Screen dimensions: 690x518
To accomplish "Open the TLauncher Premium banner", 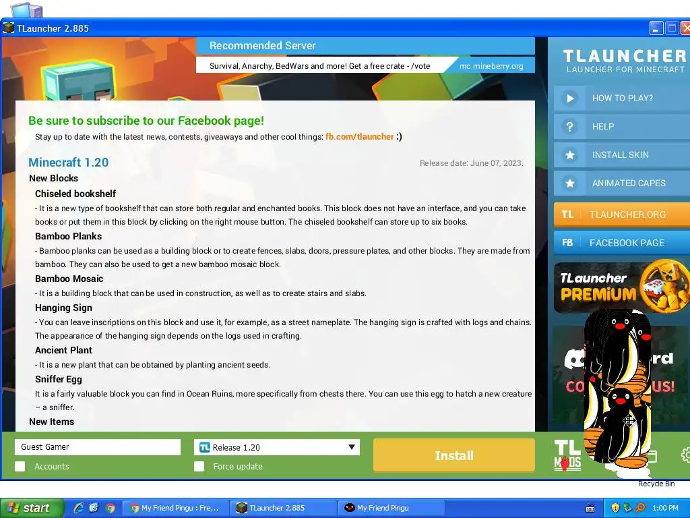I will tap(621, 287).
